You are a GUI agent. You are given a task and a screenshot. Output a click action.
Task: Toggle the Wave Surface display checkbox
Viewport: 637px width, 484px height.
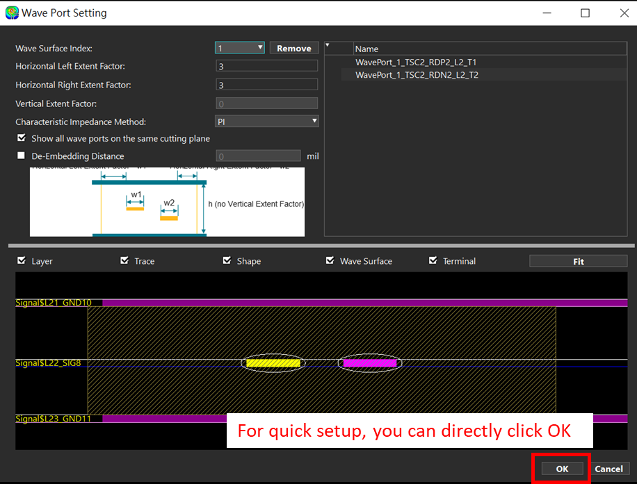coord(330,260)
